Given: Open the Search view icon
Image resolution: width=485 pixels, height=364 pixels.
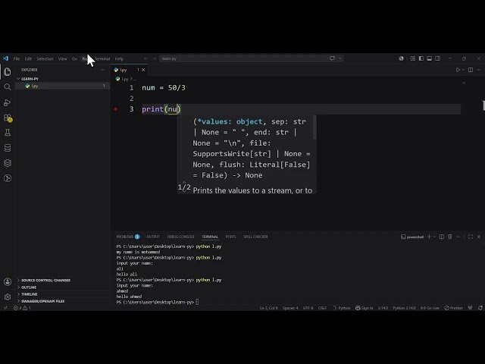Looking at the screenshot, I should point(8,87).
